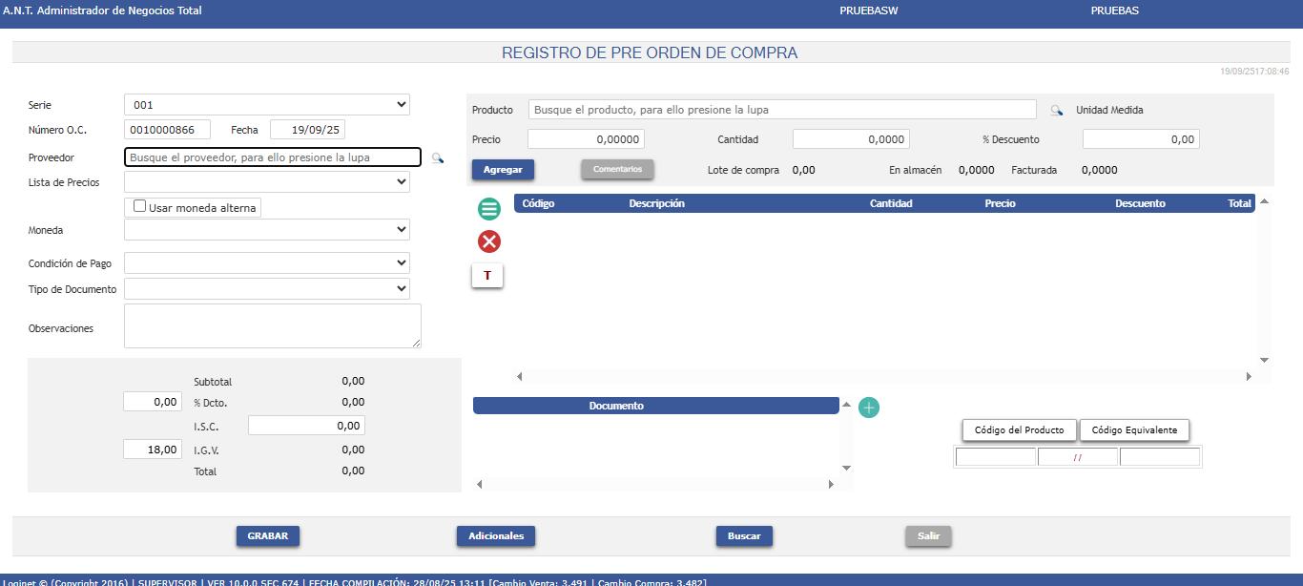Focus the Precio input field
1303x586 pixels.
click(586, 139)
